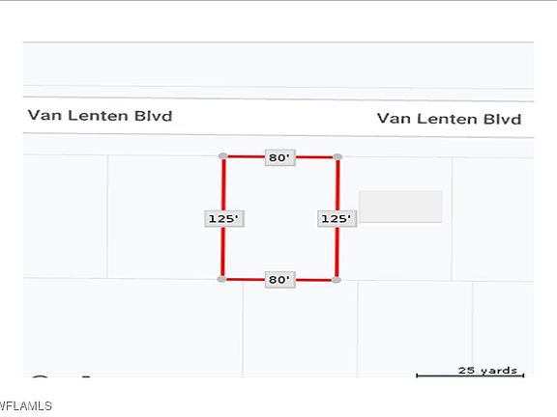This screenshot has width=557, height=417.
Task: Click the WFLAMLS watermark text
Action: pyautogui.click(x=25, y=405)
